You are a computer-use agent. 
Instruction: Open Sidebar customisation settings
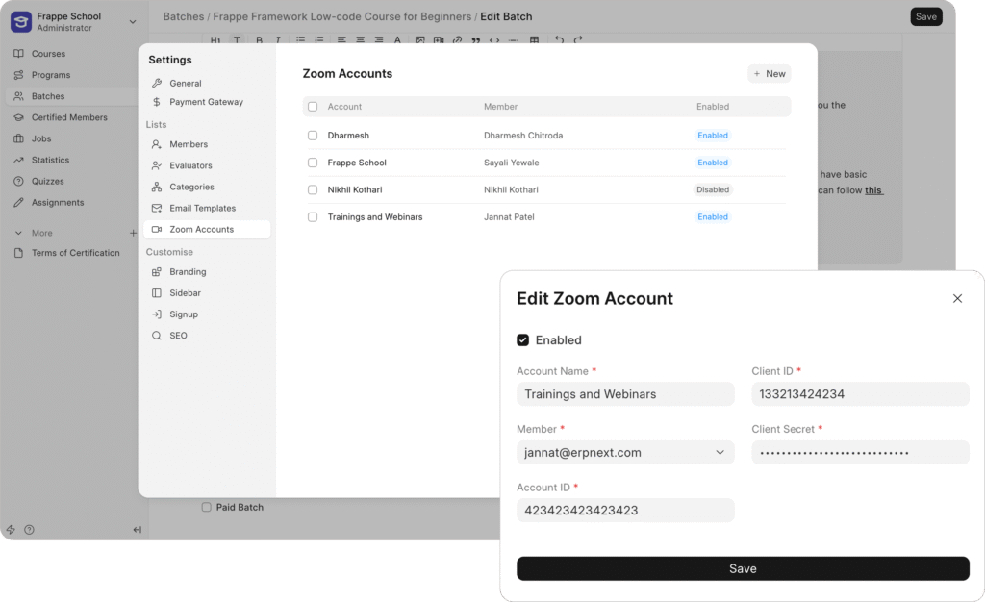[x=185, y=293]
